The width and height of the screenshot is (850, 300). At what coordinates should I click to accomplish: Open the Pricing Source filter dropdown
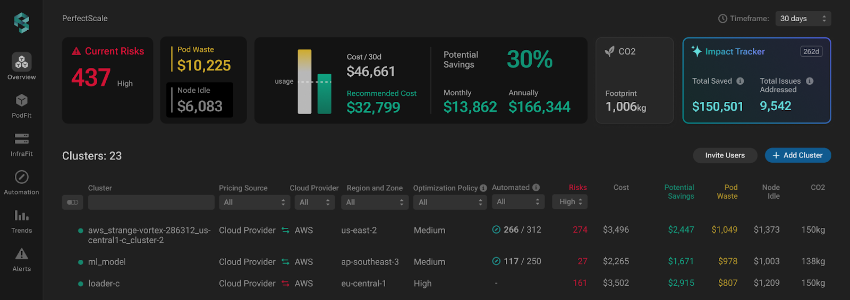pos(254,202)
